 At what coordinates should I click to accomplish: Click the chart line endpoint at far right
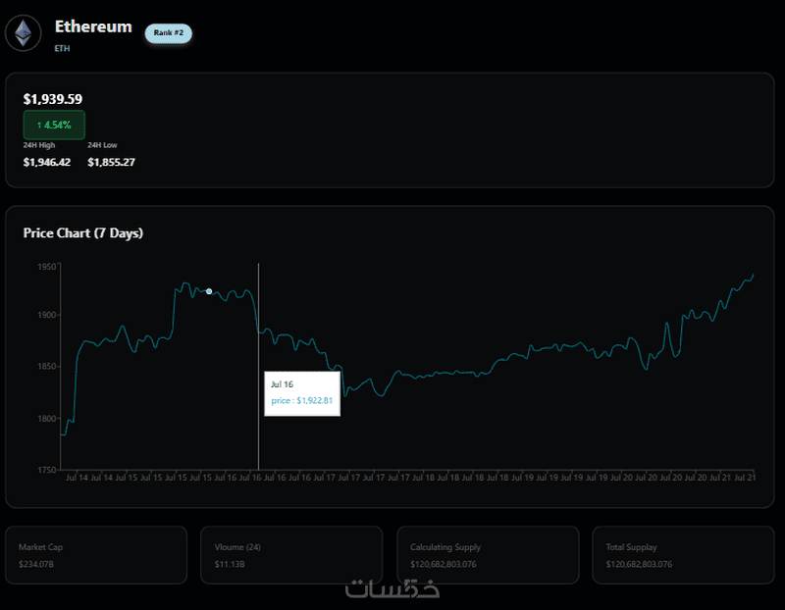(x=754, y=275)
